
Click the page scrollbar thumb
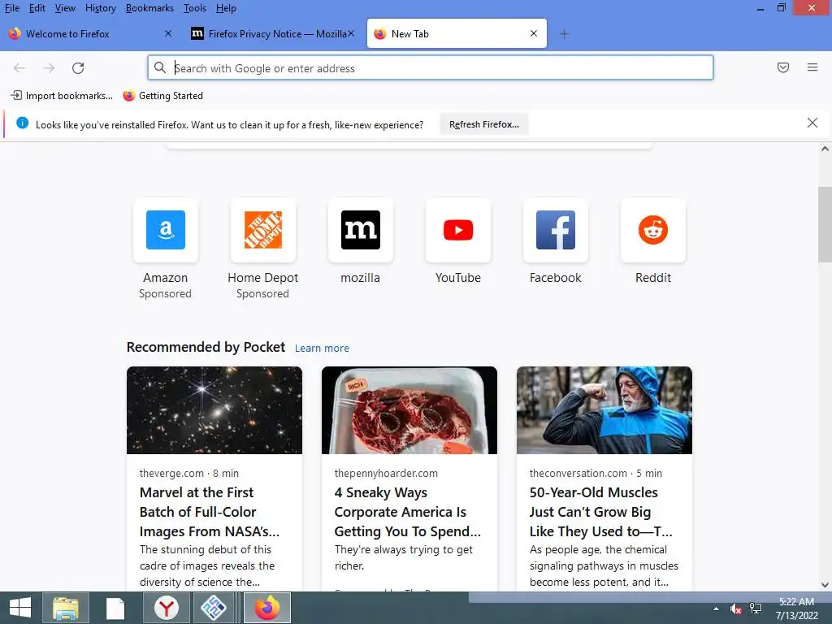825,224
